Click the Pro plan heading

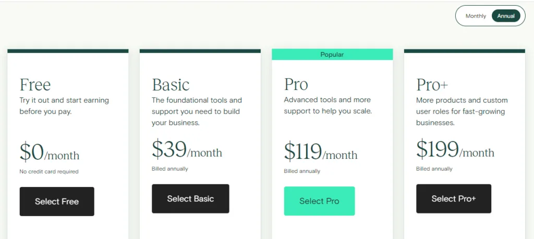296,84
